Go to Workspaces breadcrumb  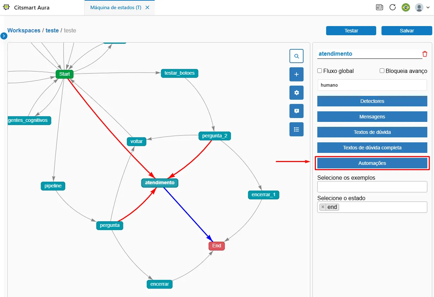[x=24, y=30]
